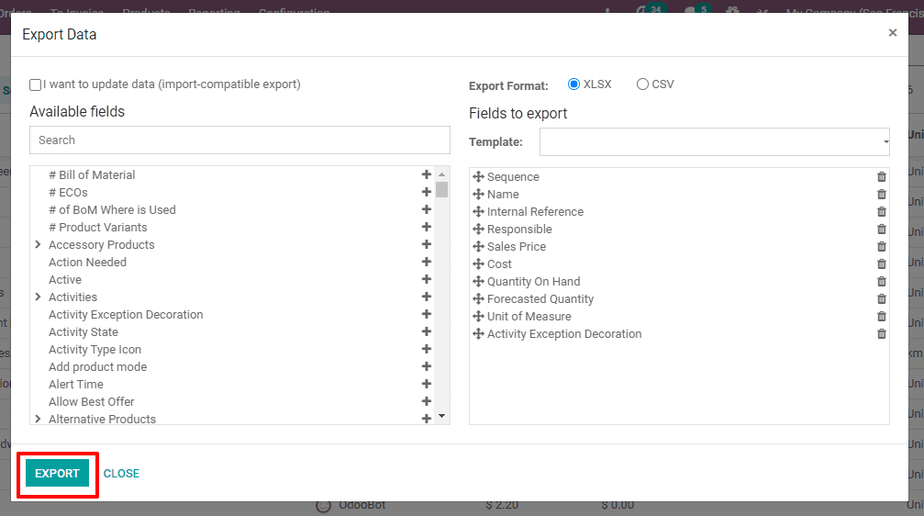Click the Export button

[57, 474]
